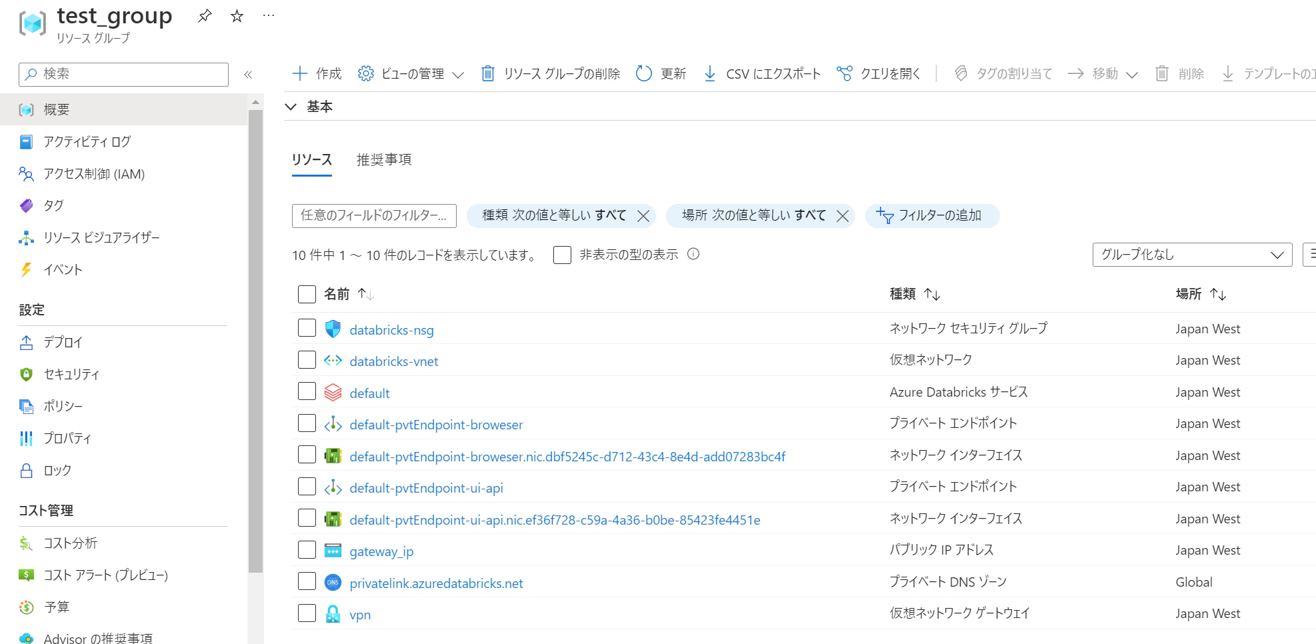
Task: Click the NIC icon for browser.nic.dbf5245c row
Action: click(333, 455)
